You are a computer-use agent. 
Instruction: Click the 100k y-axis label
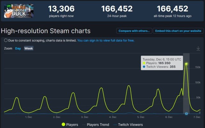198,82
